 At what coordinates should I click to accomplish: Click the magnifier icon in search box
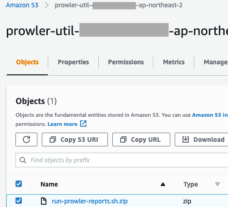(x=23, y=160)
